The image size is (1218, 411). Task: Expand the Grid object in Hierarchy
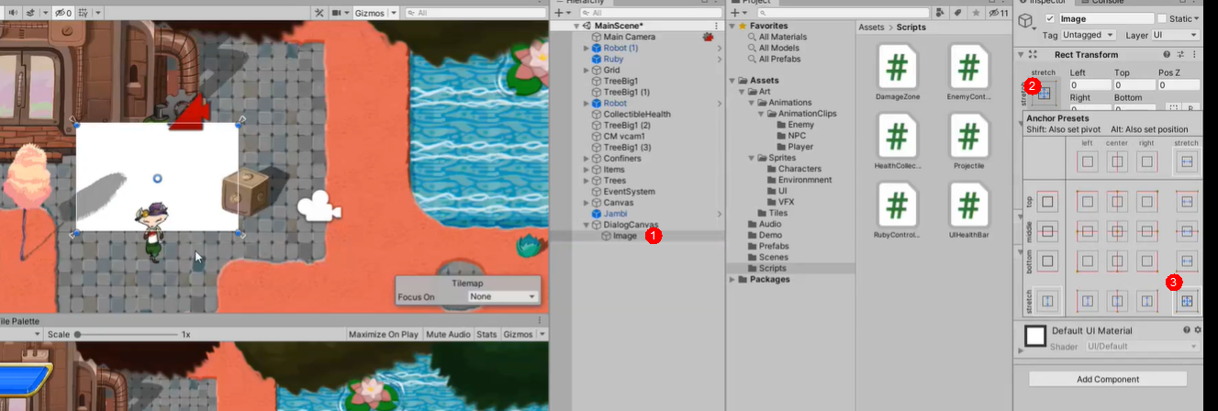click(x=586, y=70)
